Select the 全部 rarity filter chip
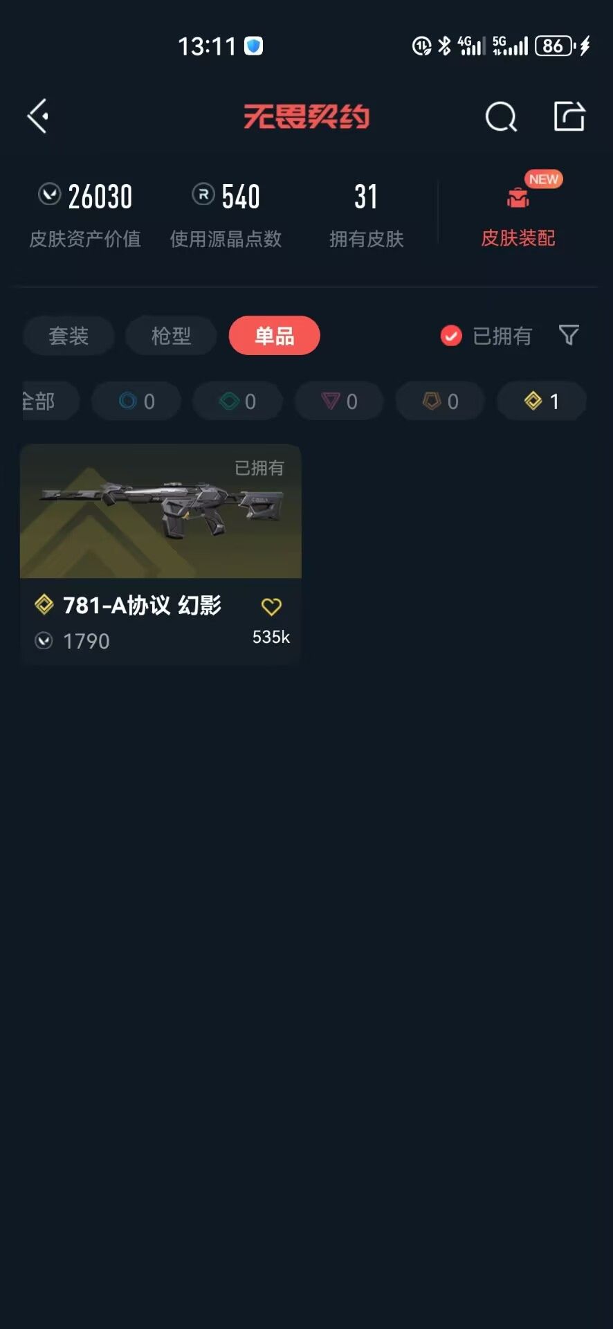Image resolution: width=613 pixels, height=1329 pixels. click(x=51, y=401)
